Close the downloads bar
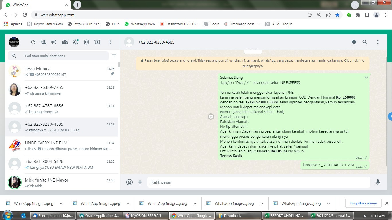The width and height of the screenshot is (392, 220). tap(387, 203)
